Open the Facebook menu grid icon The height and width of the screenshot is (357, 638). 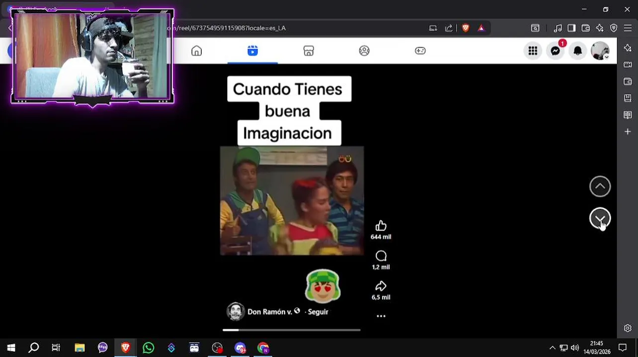pos(533,51)
